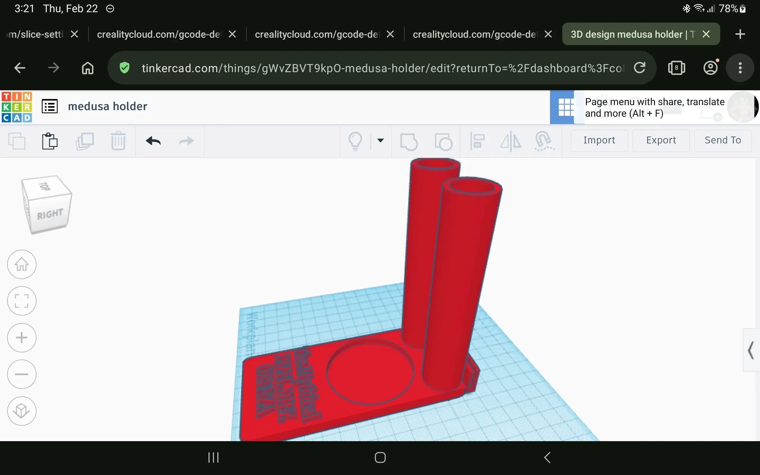The width and height of the screenshot is (760, 475).
Task: Close the first crealitycloud tab
Action: click(232, 34)
